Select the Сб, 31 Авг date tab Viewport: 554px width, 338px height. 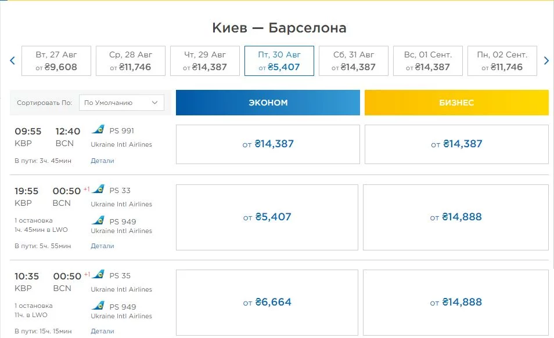point(354,61)
